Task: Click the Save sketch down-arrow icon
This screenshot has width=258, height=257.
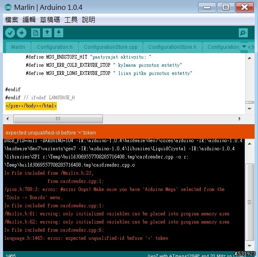Action: [59, 33]
